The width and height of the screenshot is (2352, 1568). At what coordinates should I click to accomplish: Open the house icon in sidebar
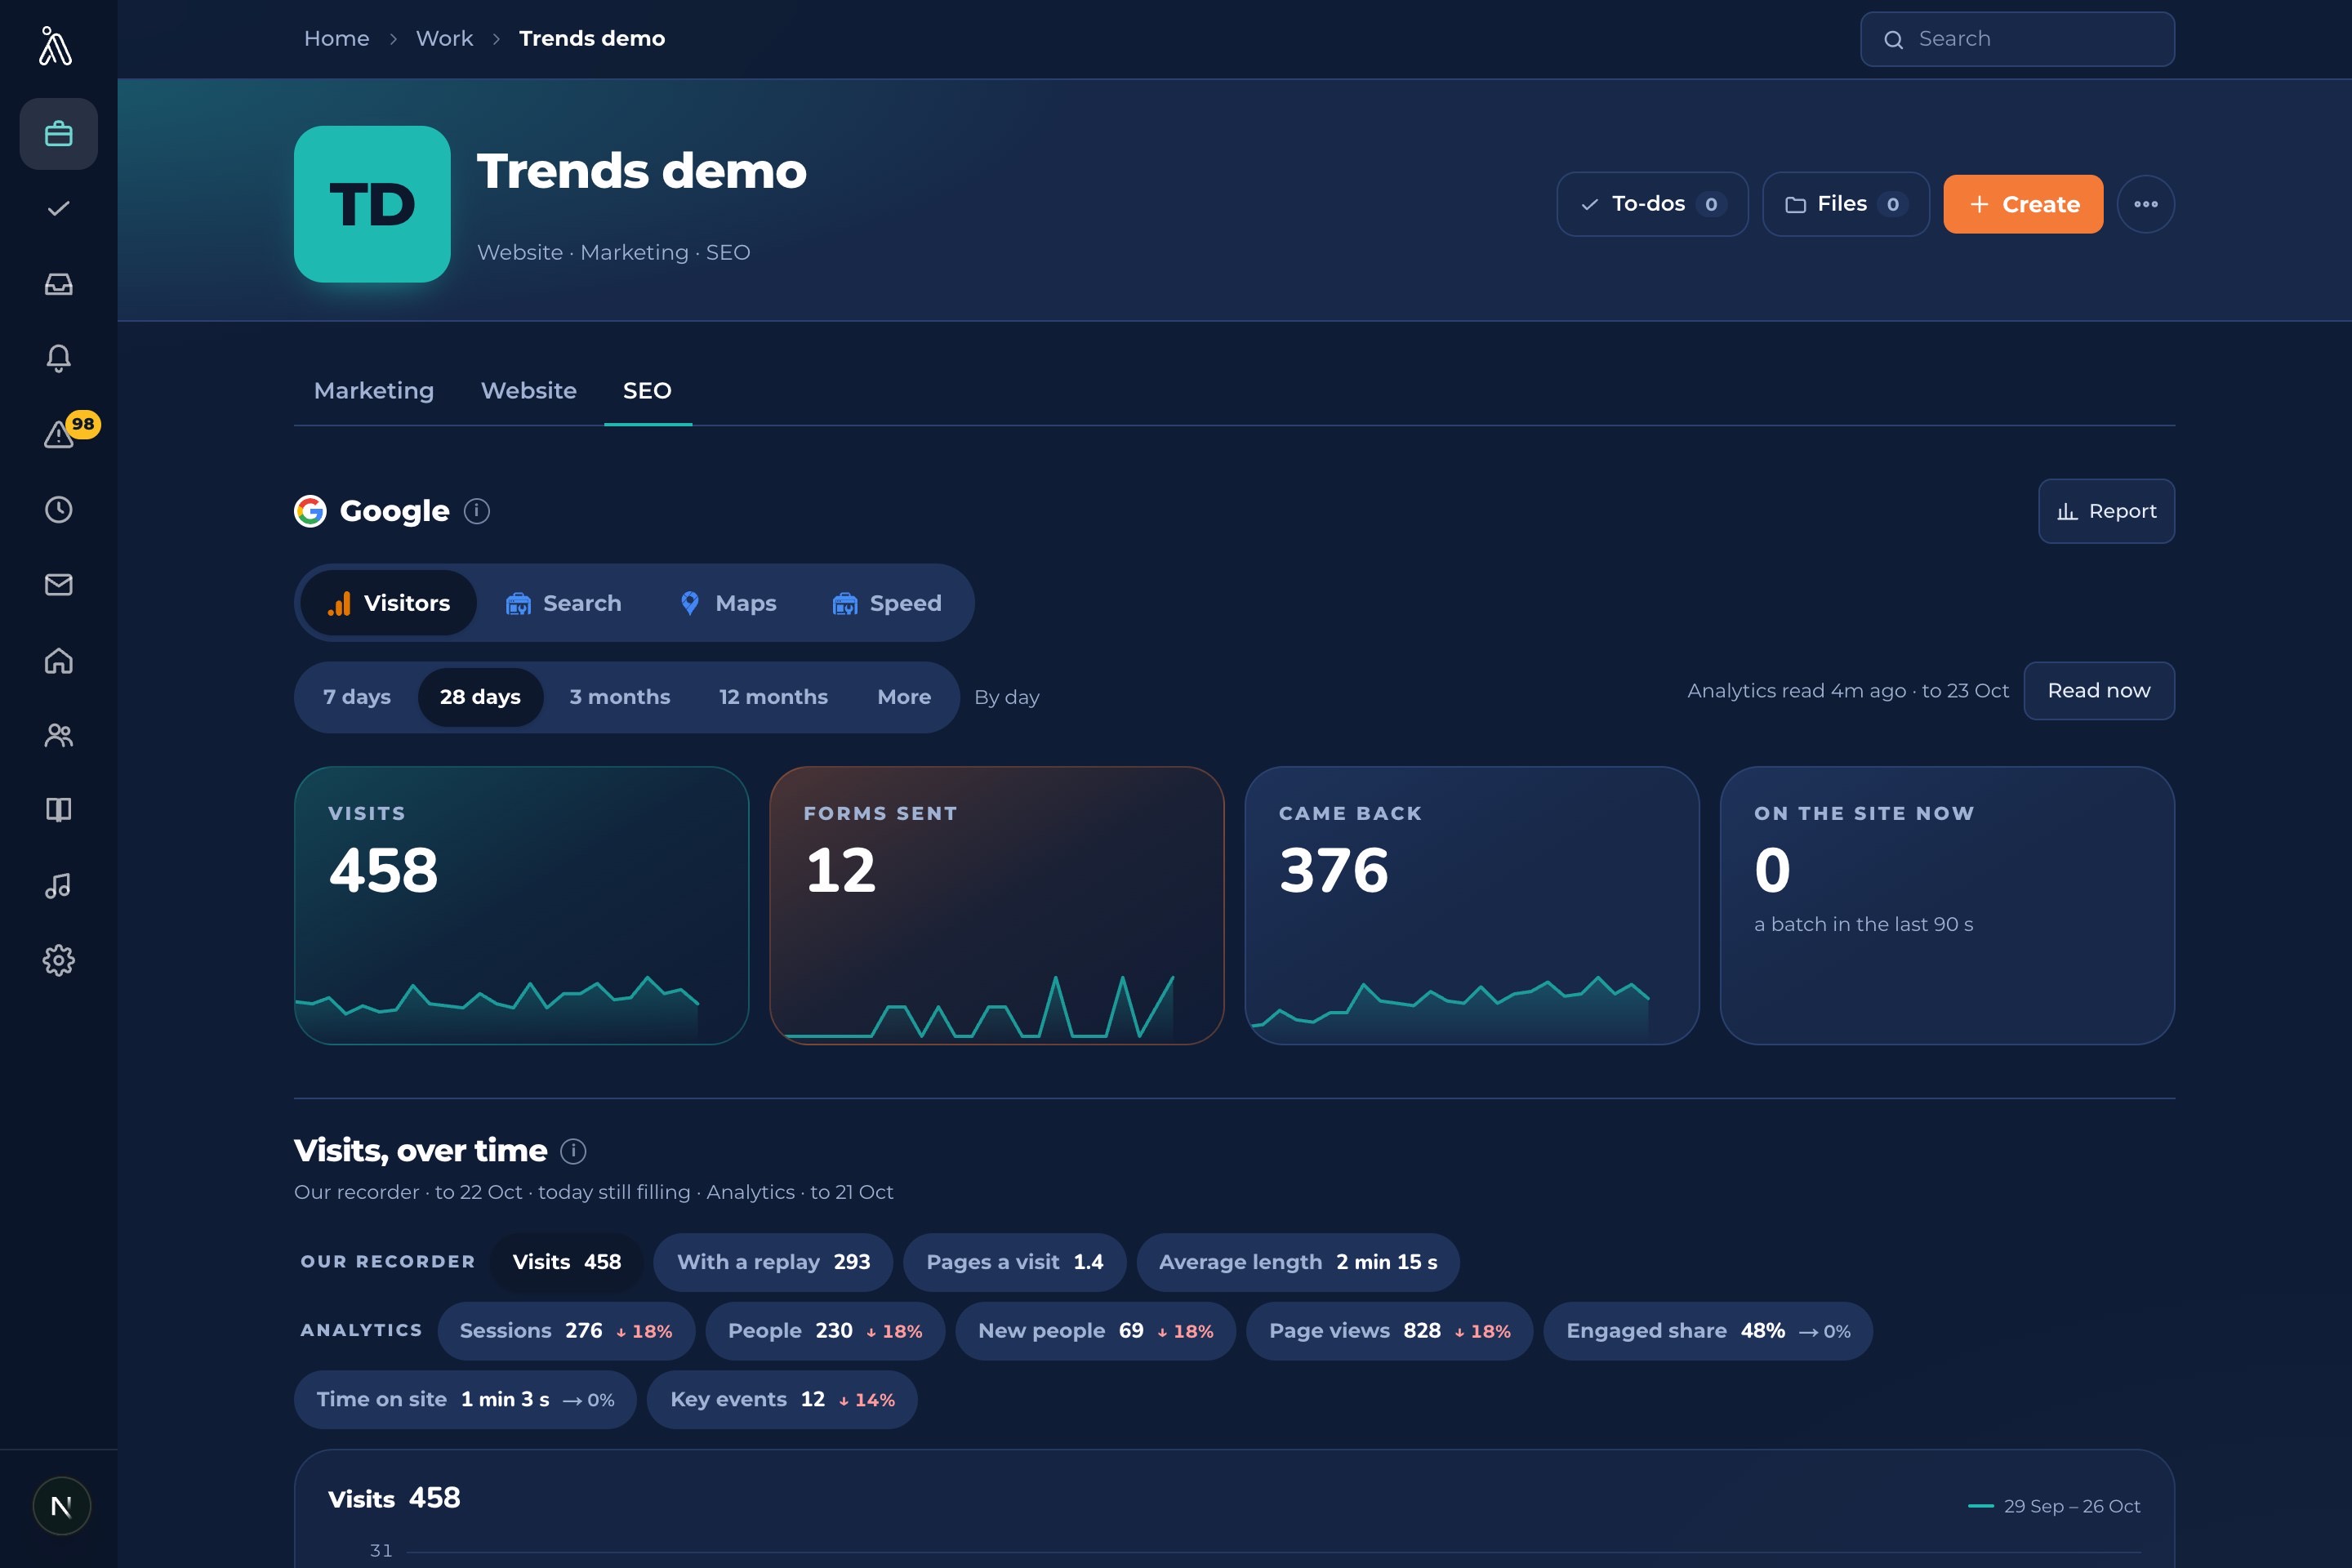(x=59, y=660)
